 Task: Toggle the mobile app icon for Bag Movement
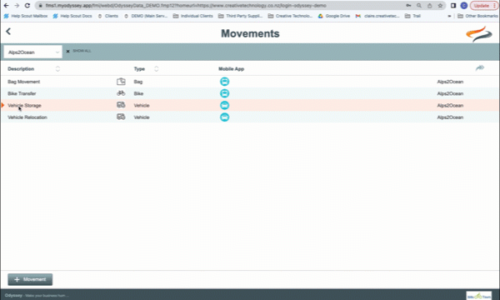click(224, 82)
